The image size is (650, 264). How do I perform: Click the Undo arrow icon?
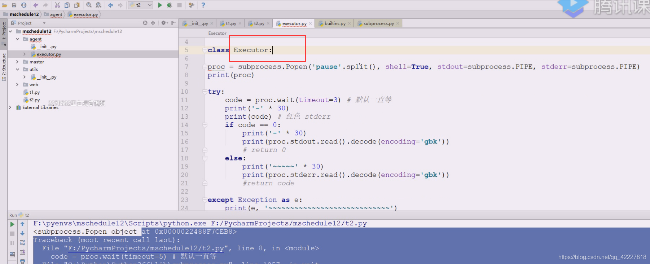click(36, 5)
